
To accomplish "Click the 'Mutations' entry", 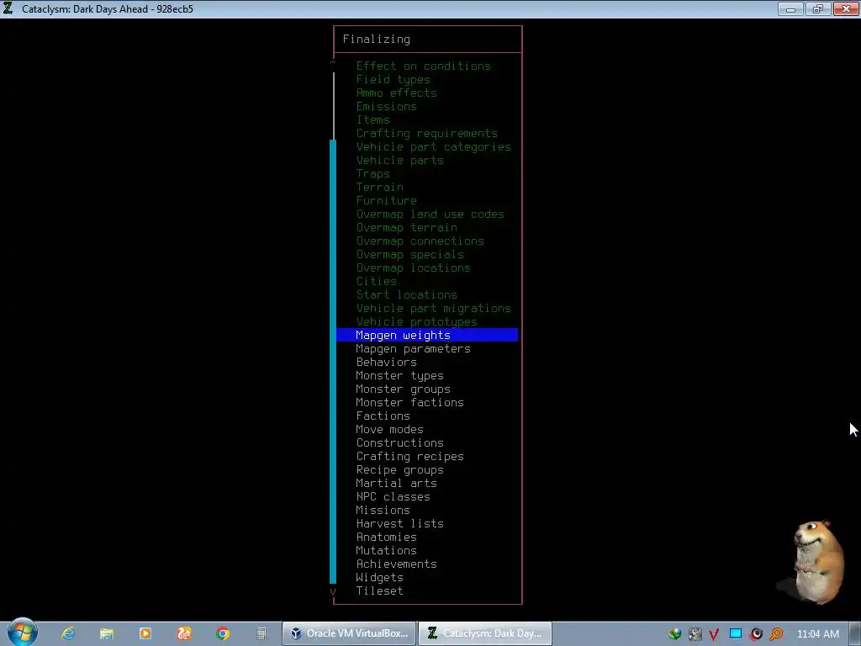I will tap(387, 550).
